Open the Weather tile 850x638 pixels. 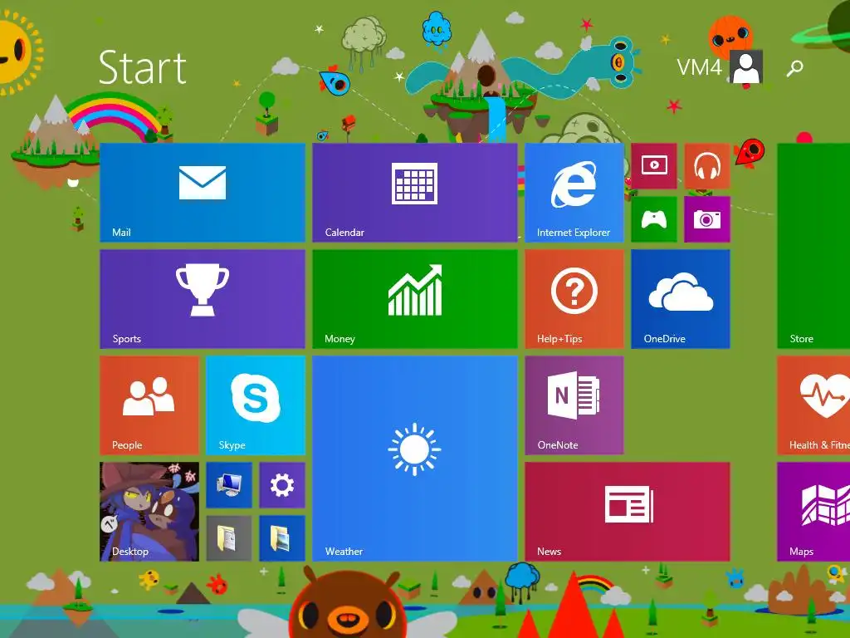tap(415, 458)
